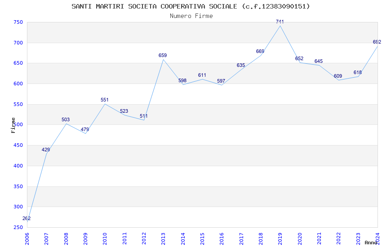Select the 551 data label for 2010
The image size is (382, 247).
(105, 100)
